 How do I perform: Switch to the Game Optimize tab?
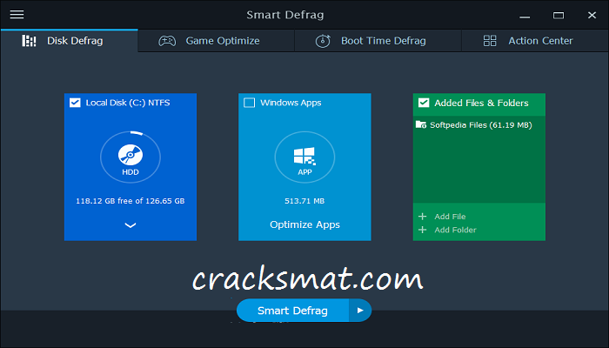click(x=217, y=41)
